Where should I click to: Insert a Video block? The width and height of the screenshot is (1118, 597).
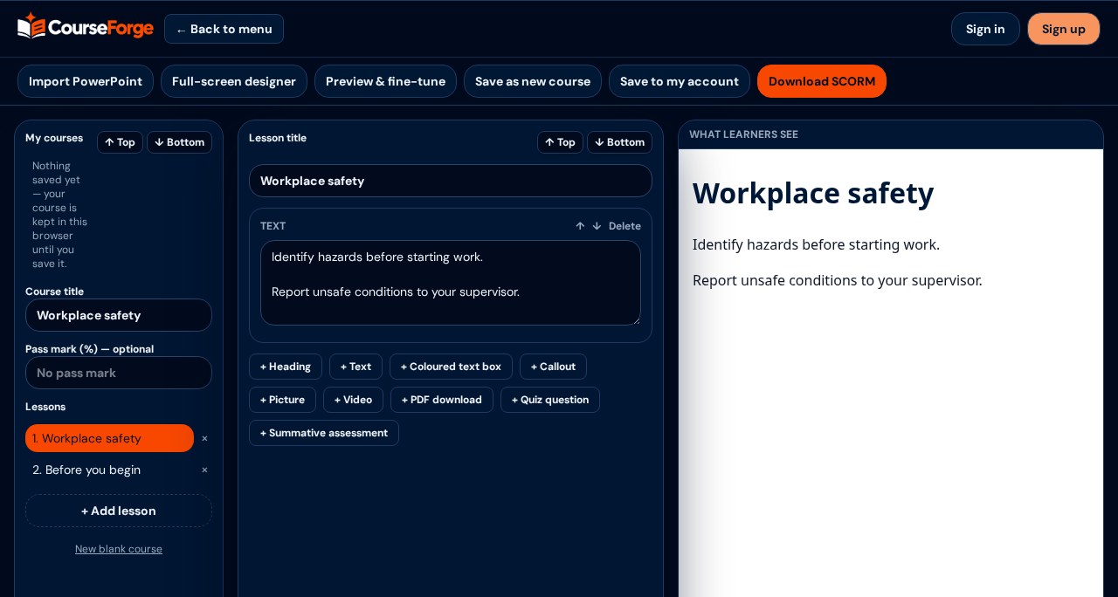(x=353, y=400)
